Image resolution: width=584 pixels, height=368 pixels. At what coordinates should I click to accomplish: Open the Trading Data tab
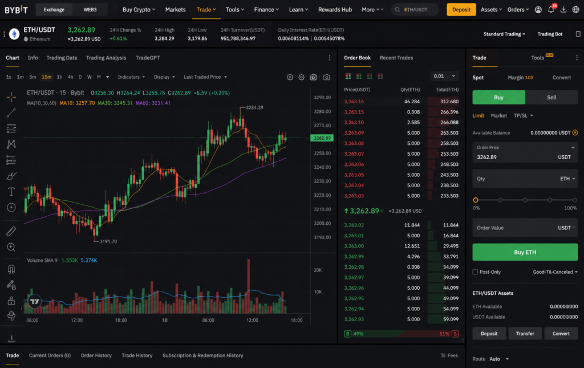62,58
